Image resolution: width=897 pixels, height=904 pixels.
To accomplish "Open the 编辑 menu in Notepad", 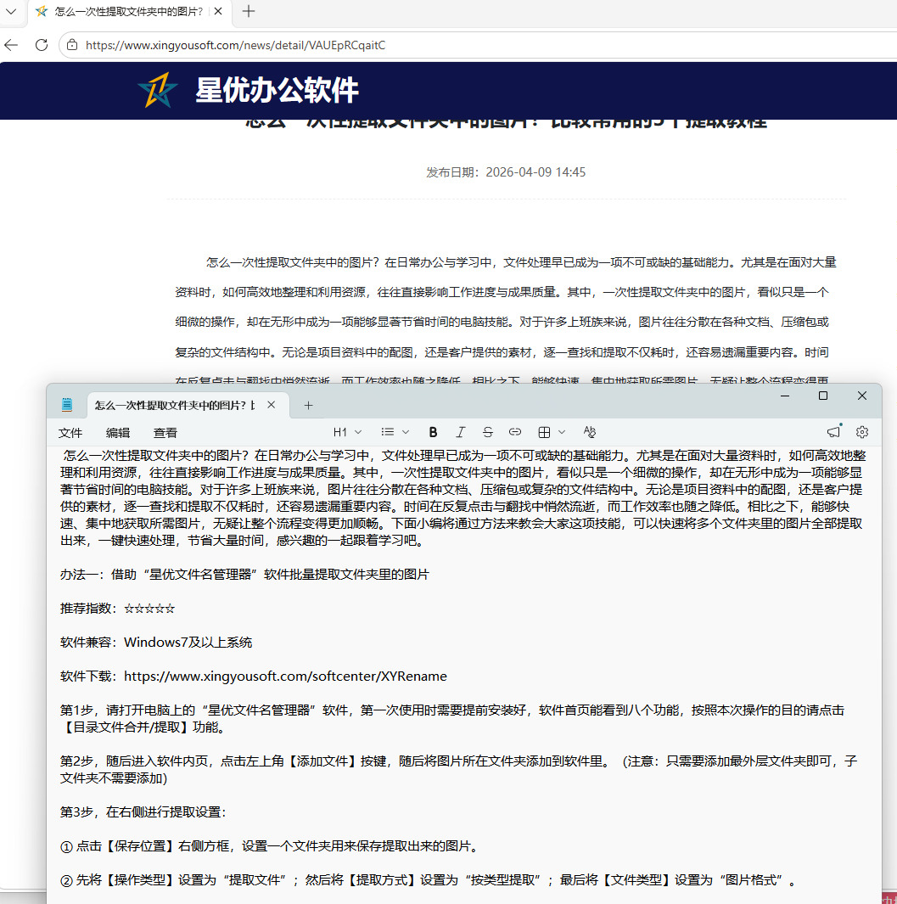I will coord(118,432).
